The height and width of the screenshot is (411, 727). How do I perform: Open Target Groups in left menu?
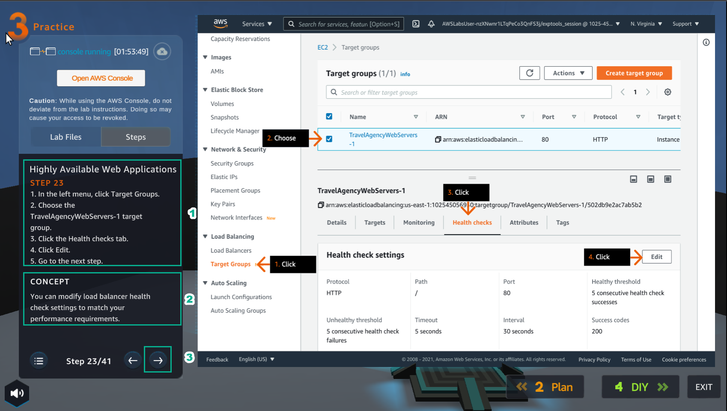(x=231, y=264)
